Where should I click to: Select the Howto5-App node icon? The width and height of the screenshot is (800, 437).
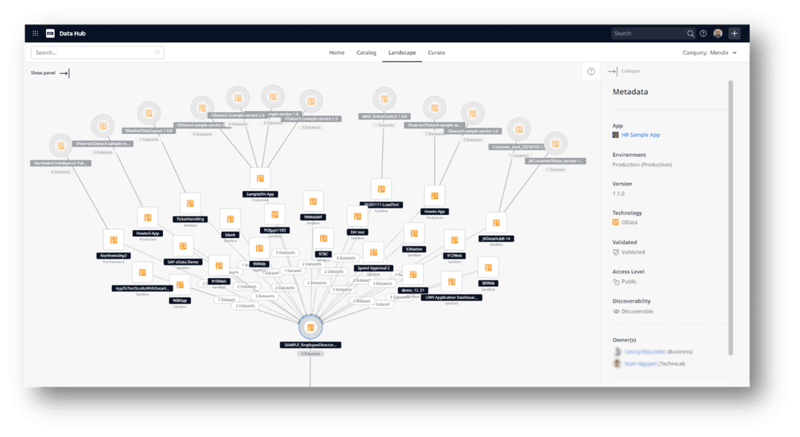tap(147, 218)
